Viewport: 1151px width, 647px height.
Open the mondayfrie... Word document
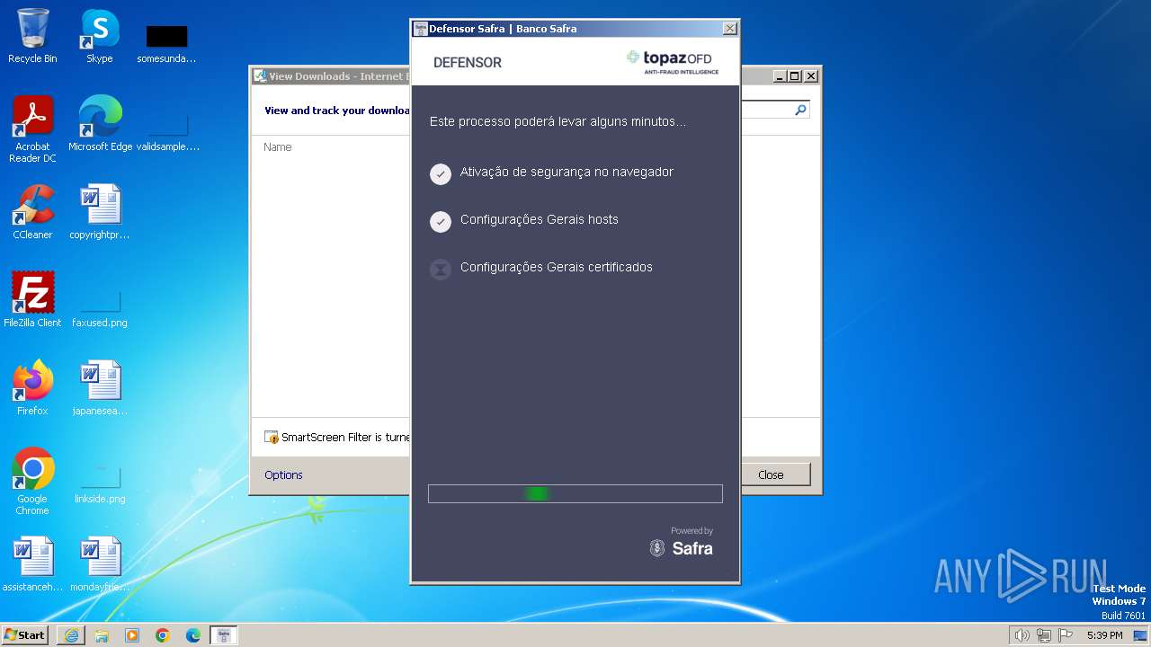pyautogui.click(x=100, y=563)
